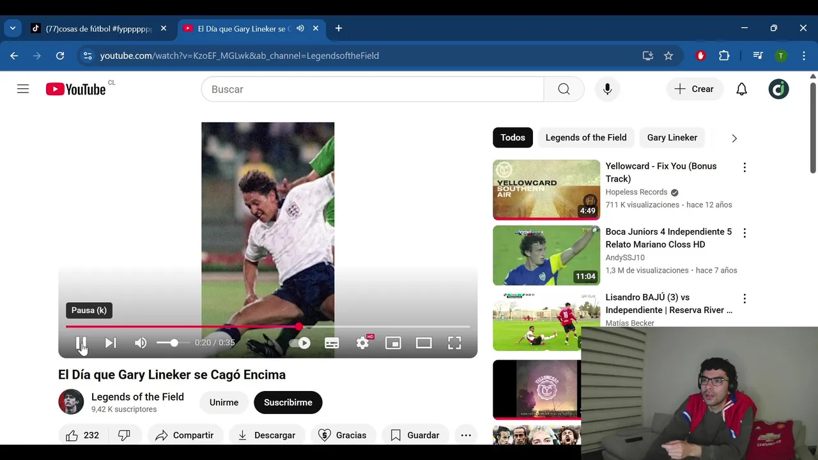Switch to theater mode view
The width and height of the screenshot is (818, 460).
coord(424,343)
